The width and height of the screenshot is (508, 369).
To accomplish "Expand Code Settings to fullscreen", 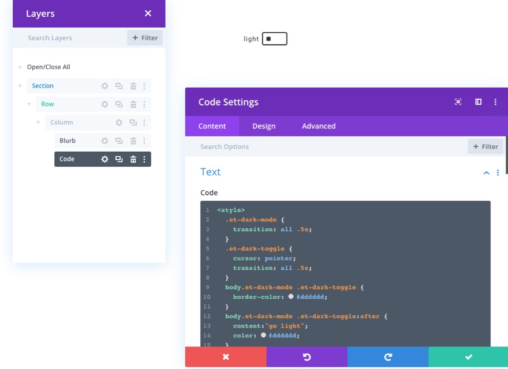I will pyautogui.click(x=458, y=101).
